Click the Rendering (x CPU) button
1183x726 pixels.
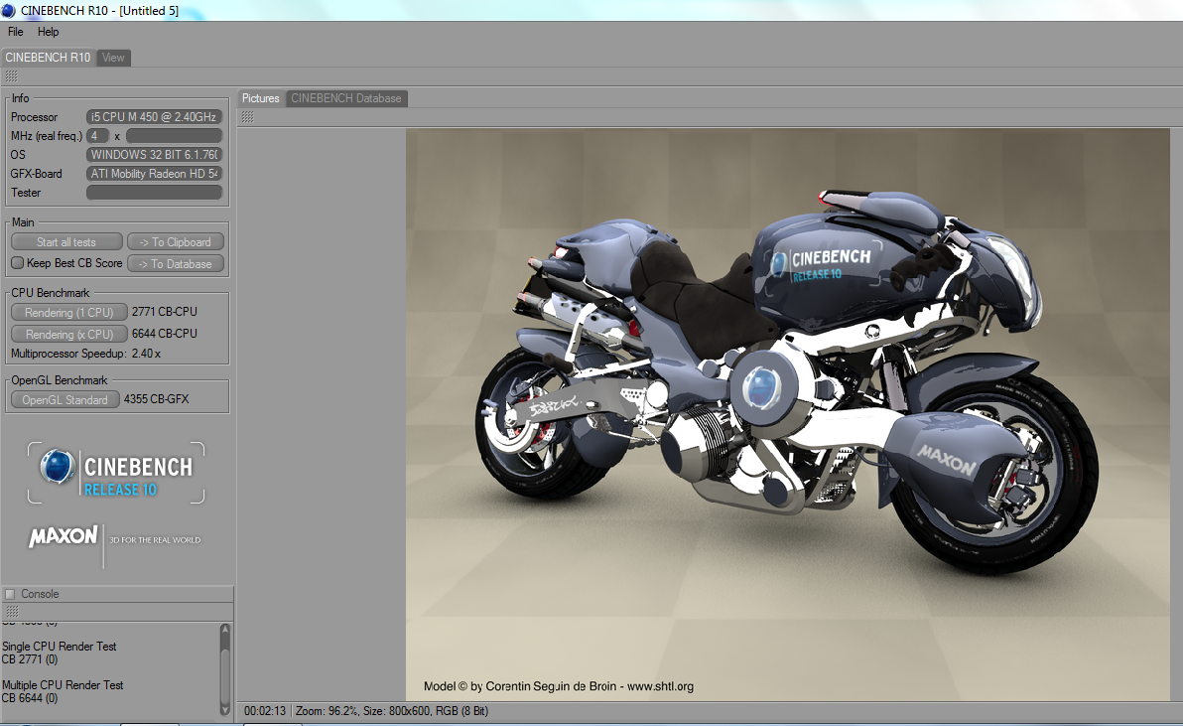68,335
